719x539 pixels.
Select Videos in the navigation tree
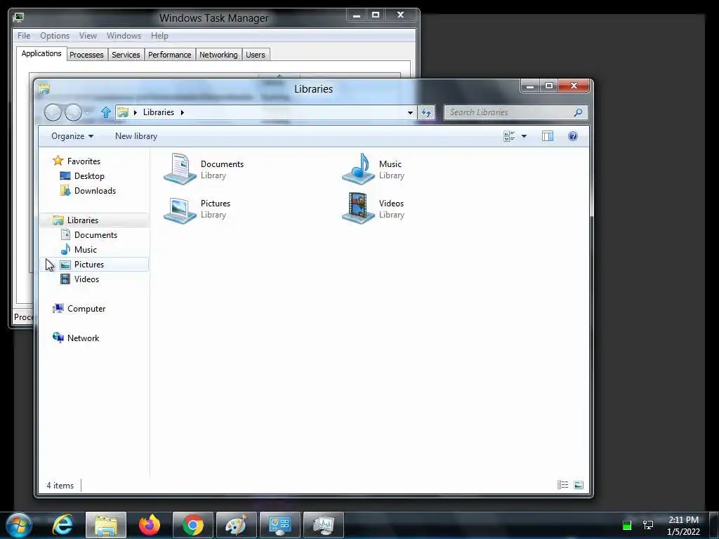click(86, 279)
